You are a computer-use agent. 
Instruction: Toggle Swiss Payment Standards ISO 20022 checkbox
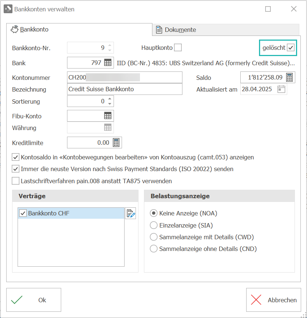pyautogui.click(x=16, y=169)
